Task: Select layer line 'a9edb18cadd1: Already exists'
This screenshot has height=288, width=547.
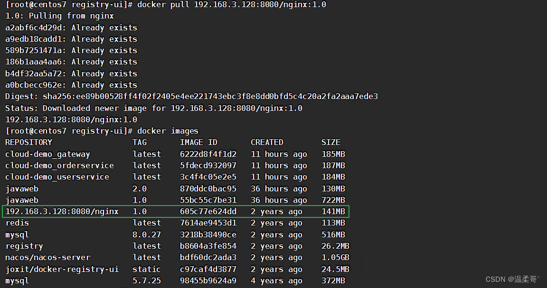Action: (71, 39)
